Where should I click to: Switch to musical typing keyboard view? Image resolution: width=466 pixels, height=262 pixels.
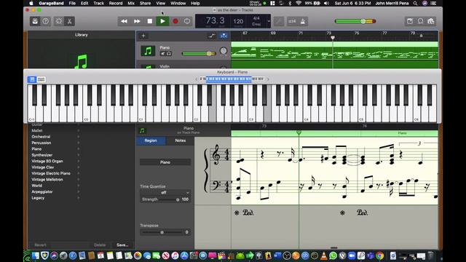tap(42, 79)
